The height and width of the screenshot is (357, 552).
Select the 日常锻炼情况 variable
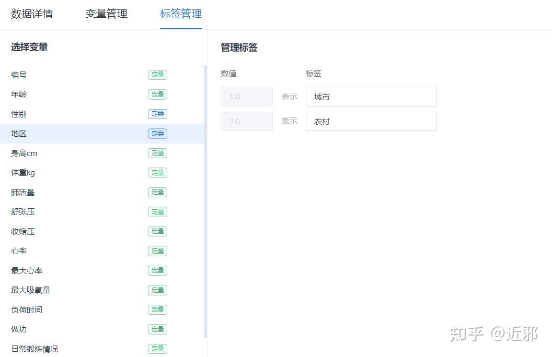click(34, 349)
